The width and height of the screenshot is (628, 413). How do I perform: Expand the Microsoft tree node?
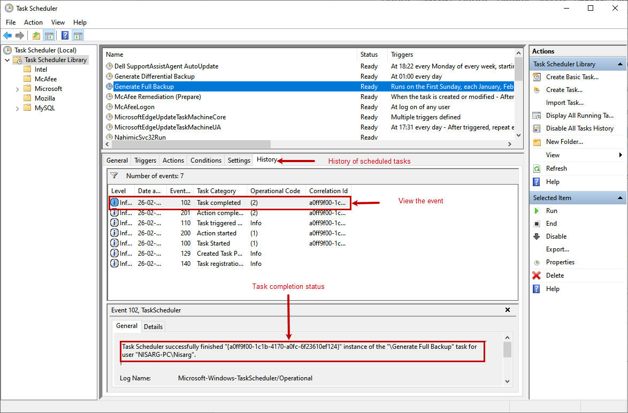click(x=17, y=88)
